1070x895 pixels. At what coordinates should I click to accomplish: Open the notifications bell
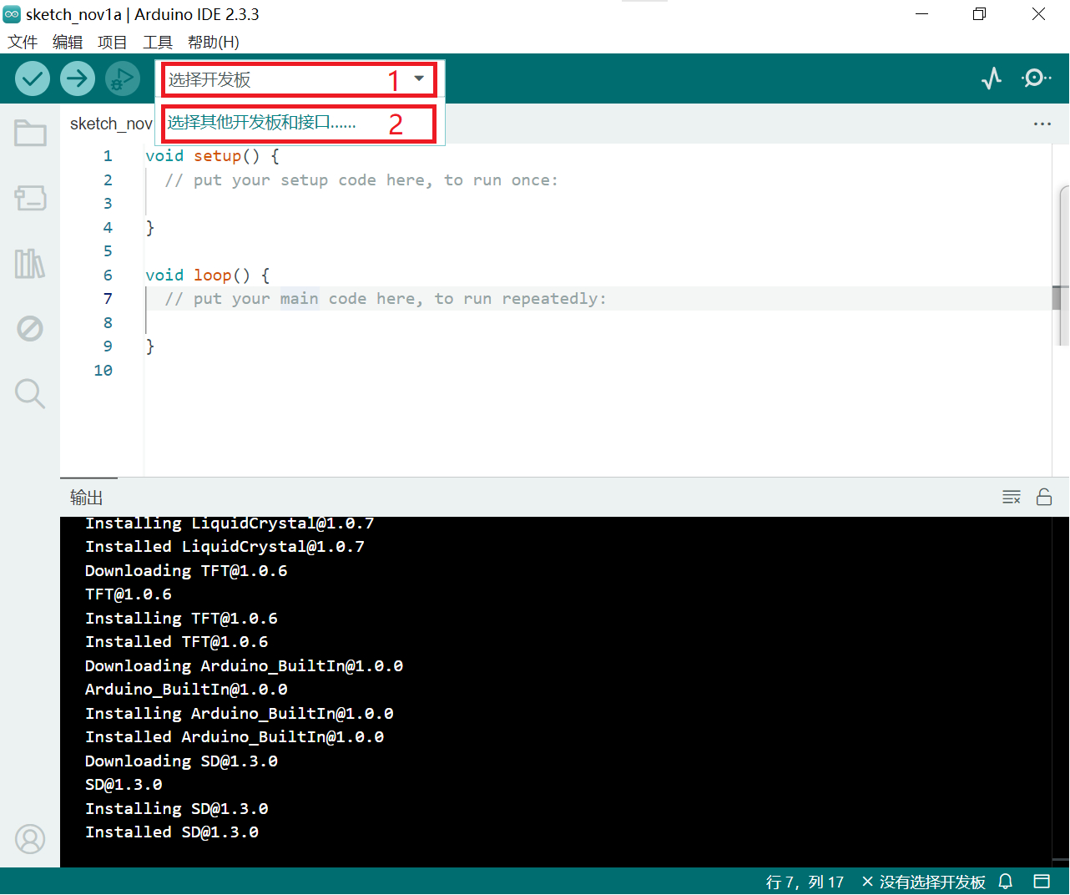click(1006, 882)
